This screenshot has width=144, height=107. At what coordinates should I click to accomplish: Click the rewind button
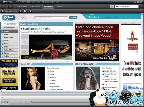tap(26, 102)
